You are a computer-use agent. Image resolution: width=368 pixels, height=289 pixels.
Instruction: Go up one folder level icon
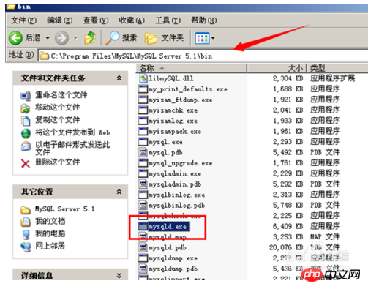click(x=90, y=38)
